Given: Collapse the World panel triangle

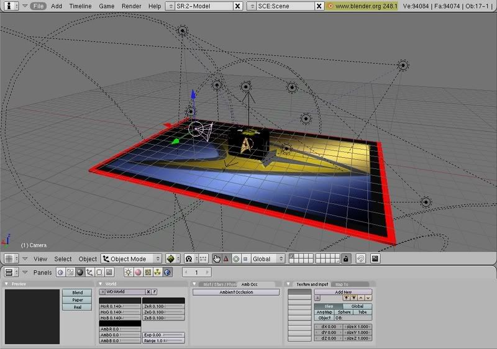Looking at the screenshot, I should [101, 284].
